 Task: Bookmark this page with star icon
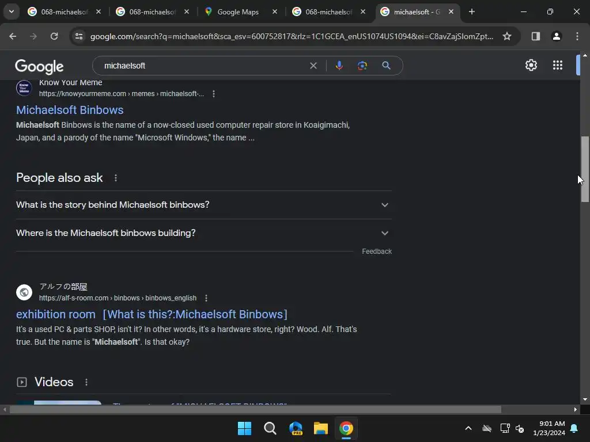click(x=507, y=36)
